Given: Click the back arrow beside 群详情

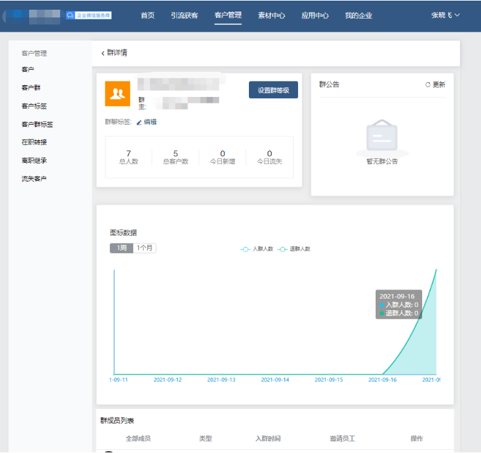Looking at the screenshot, I should point(103,53).
